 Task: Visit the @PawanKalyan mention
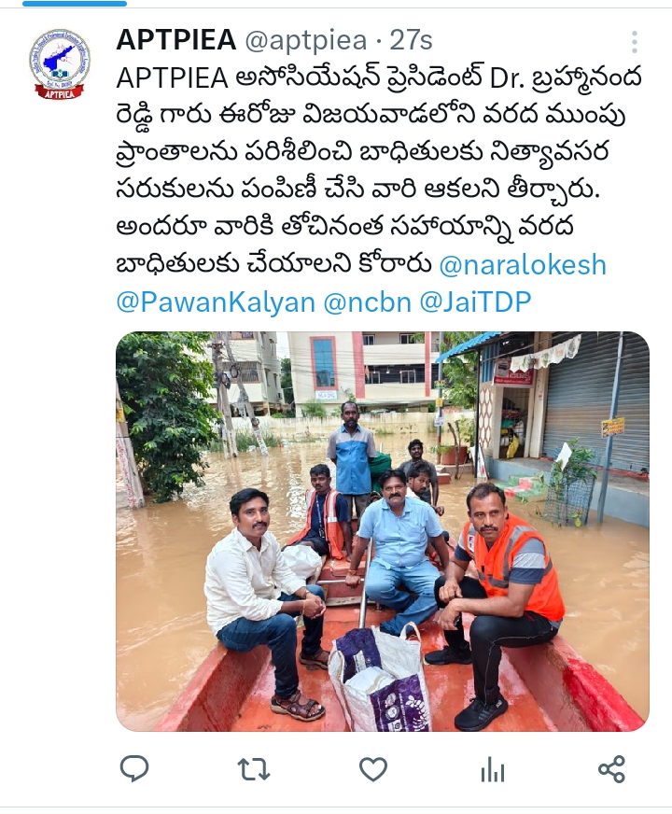[x=216, y=302]
